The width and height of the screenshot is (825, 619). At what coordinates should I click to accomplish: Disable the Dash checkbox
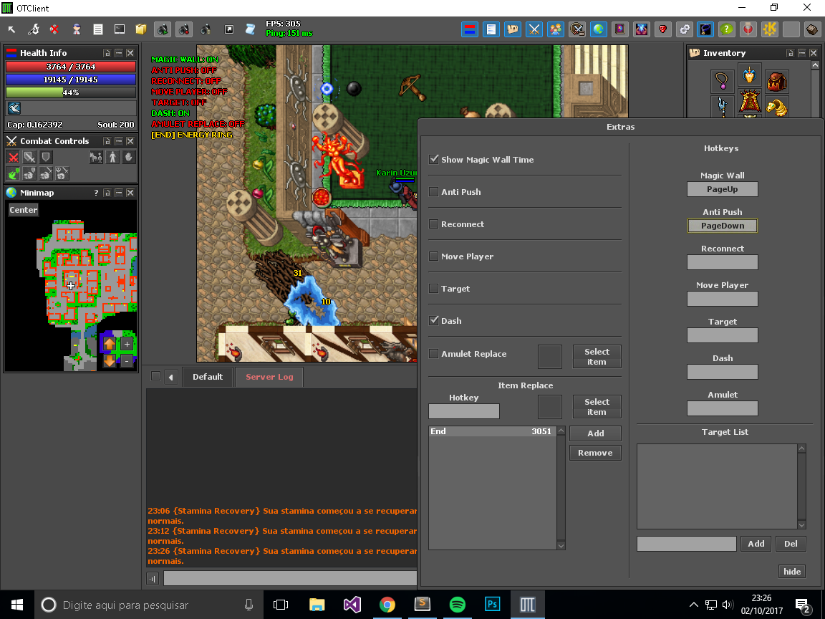coord(433,320)
